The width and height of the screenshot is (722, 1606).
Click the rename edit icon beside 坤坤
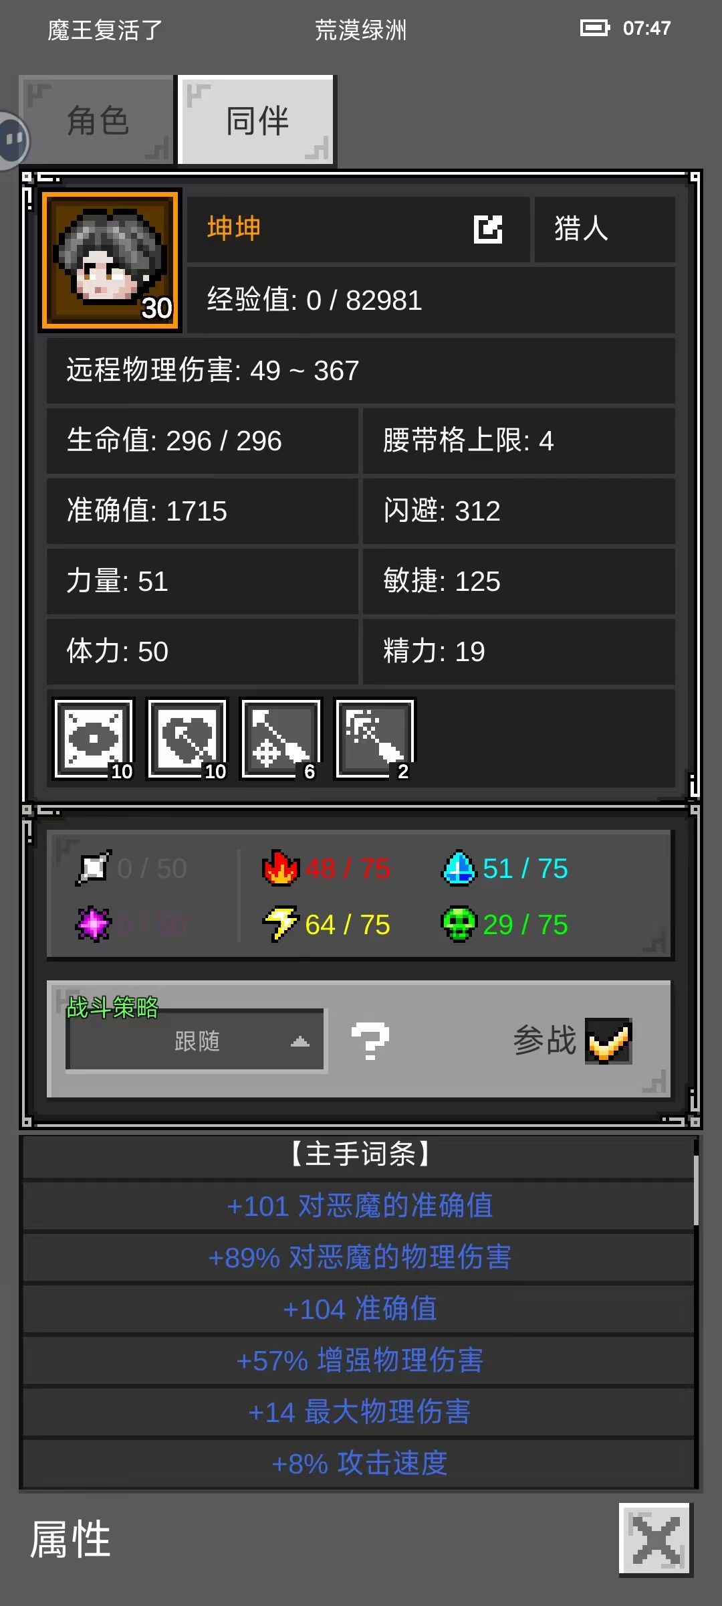488,229
